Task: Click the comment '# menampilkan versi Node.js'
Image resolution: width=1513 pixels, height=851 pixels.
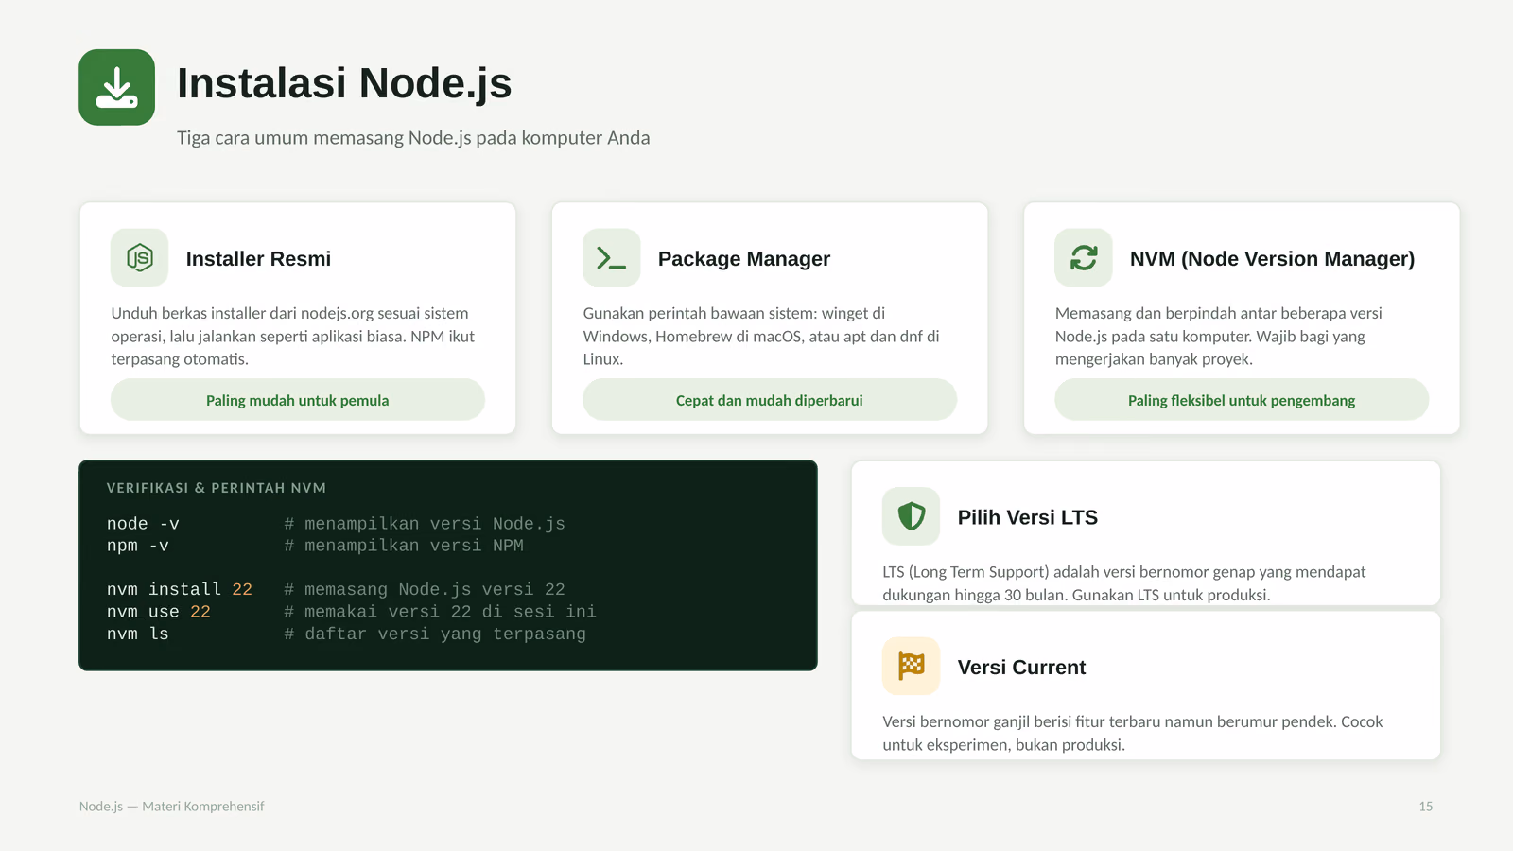Action: (425, 524)
